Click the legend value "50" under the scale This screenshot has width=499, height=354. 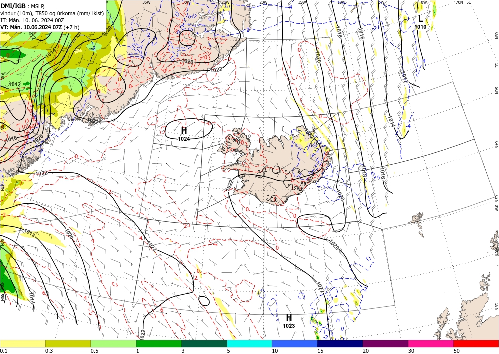pyautogui.click(x=457, y=351)
